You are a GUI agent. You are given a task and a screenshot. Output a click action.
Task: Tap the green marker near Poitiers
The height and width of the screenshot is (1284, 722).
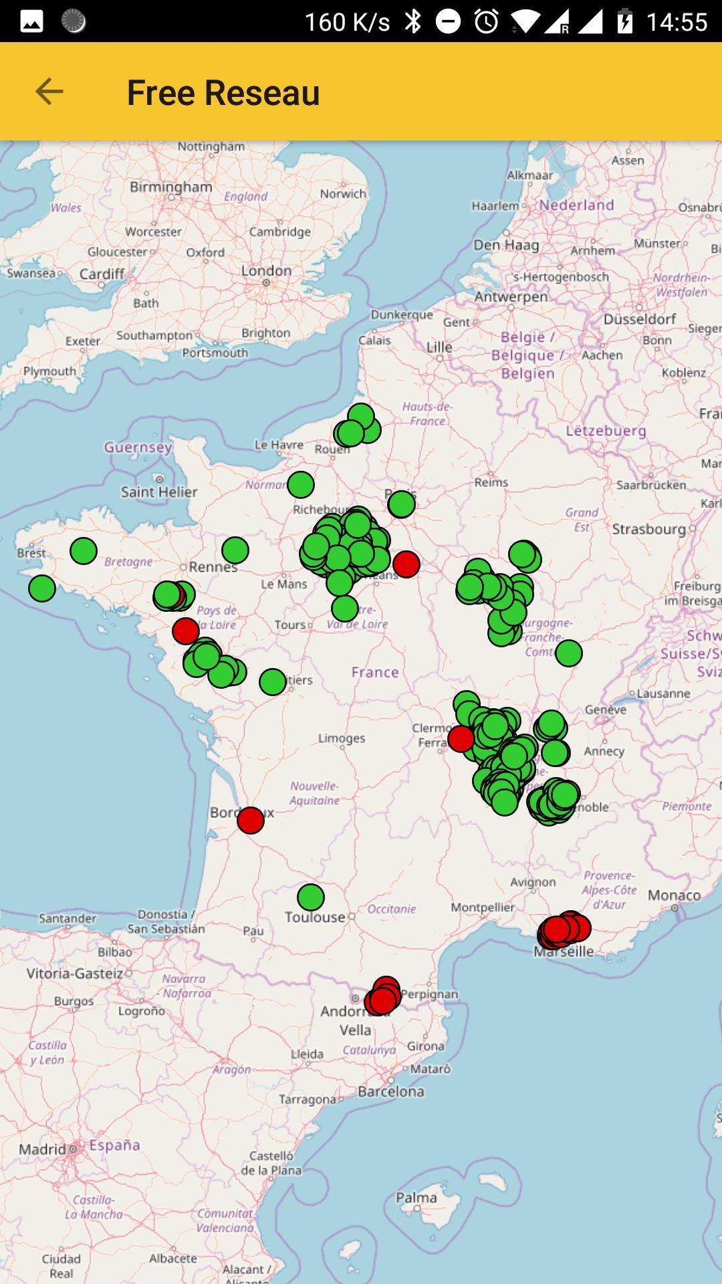273,682
